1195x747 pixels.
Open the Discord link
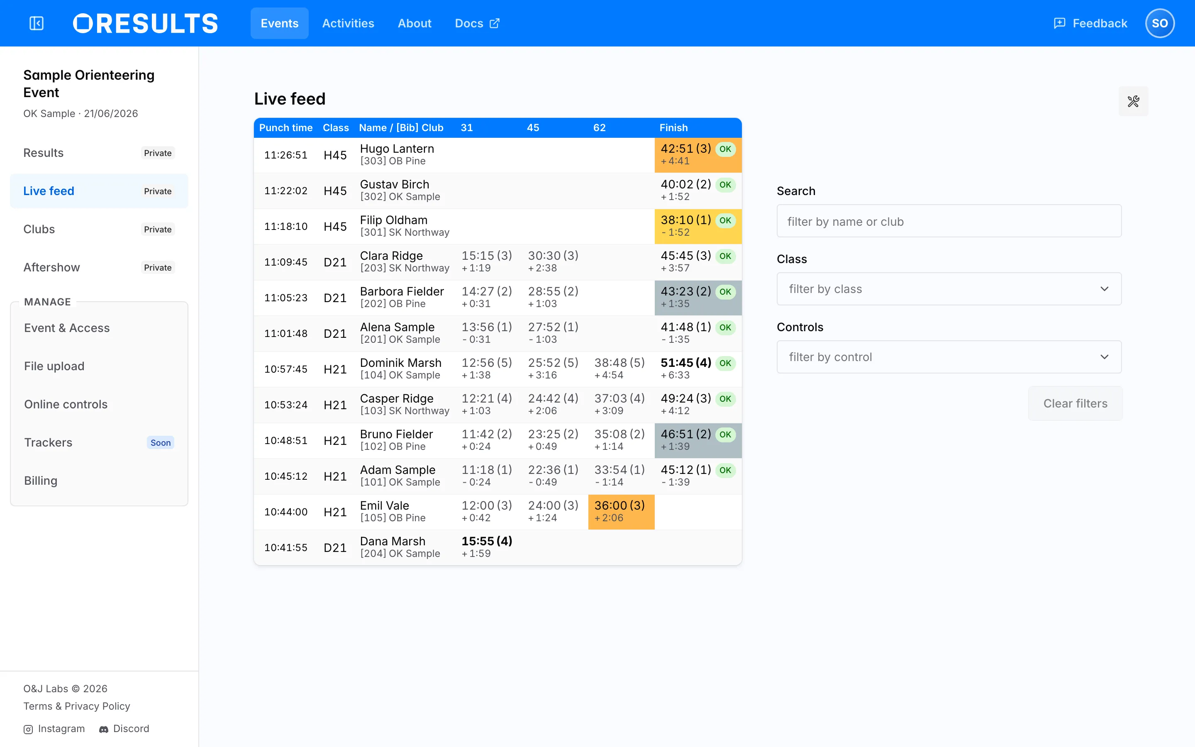tap(124, 729)
